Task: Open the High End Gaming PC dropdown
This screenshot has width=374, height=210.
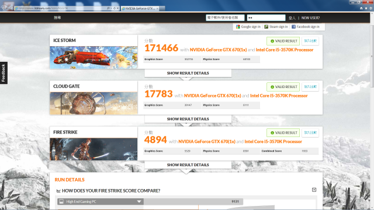Action: [x=139, y=201]
